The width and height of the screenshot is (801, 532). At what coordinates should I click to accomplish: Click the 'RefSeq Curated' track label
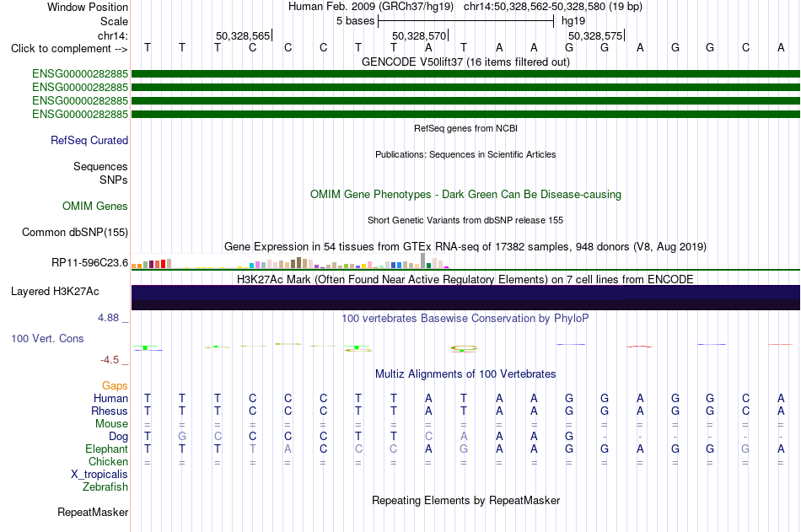pos(89,141)
